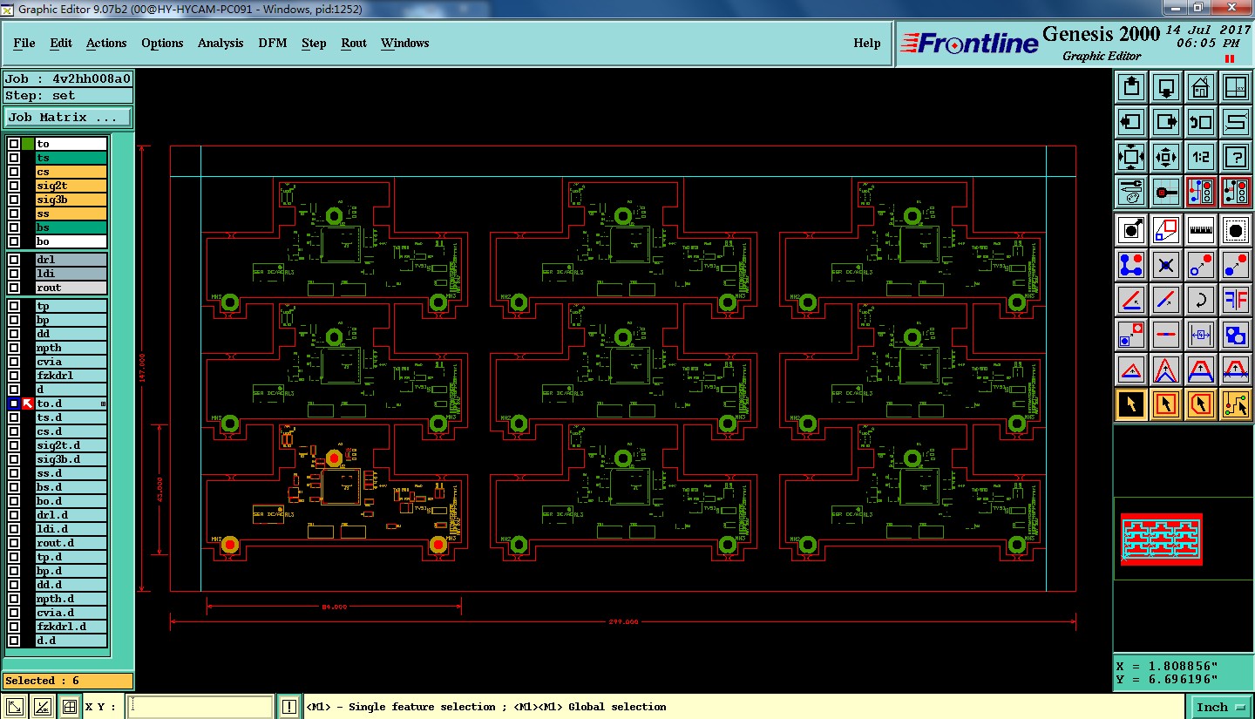1255x719 pixels.
Task: Open the Analysis menu
Action: (220, 43)
